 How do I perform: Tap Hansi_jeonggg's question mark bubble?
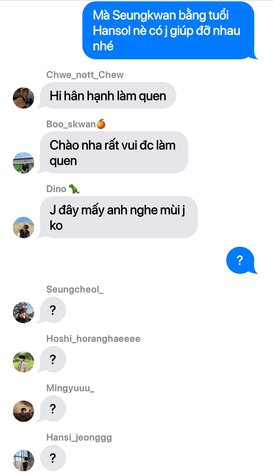pyautogui.click(x=53, y=458)
